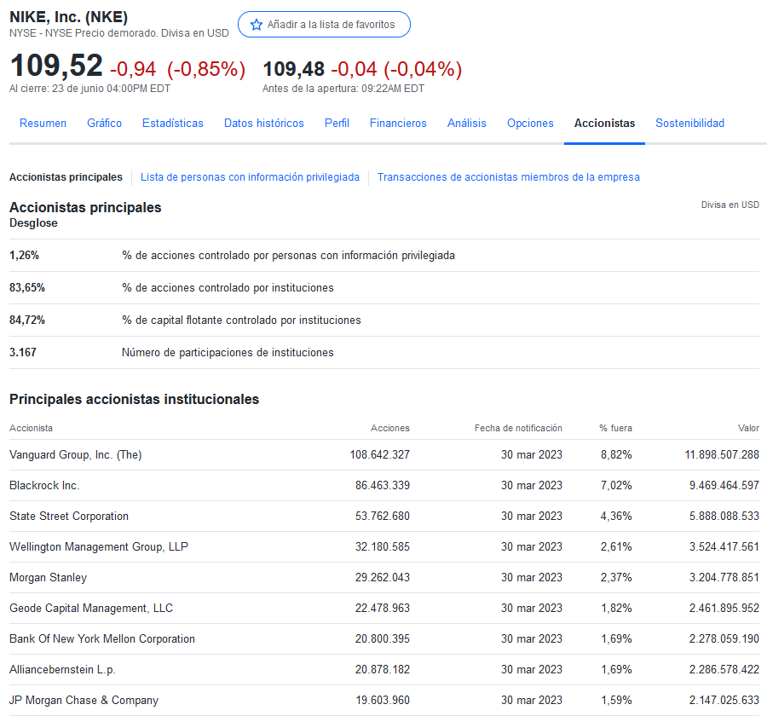Screen dimensions: 767x716
Task: Click the pre-market price 109,48
Action: 293,69
